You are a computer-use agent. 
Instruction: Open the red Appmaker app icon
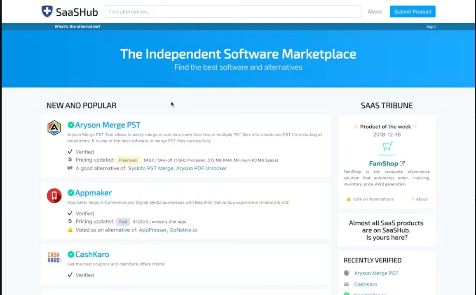54,195
